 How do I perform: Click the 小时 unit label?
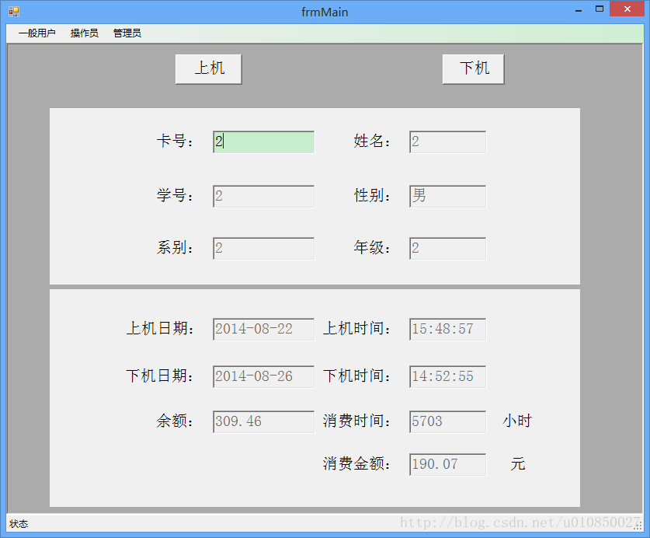tap(517, 421)
